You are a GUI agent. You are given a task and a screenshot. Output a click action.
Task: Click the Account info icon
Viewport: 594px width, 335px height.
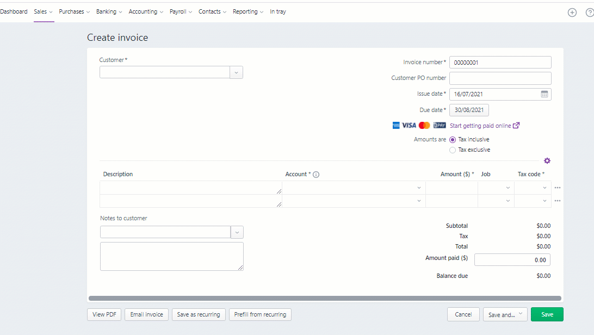[316, 175]
